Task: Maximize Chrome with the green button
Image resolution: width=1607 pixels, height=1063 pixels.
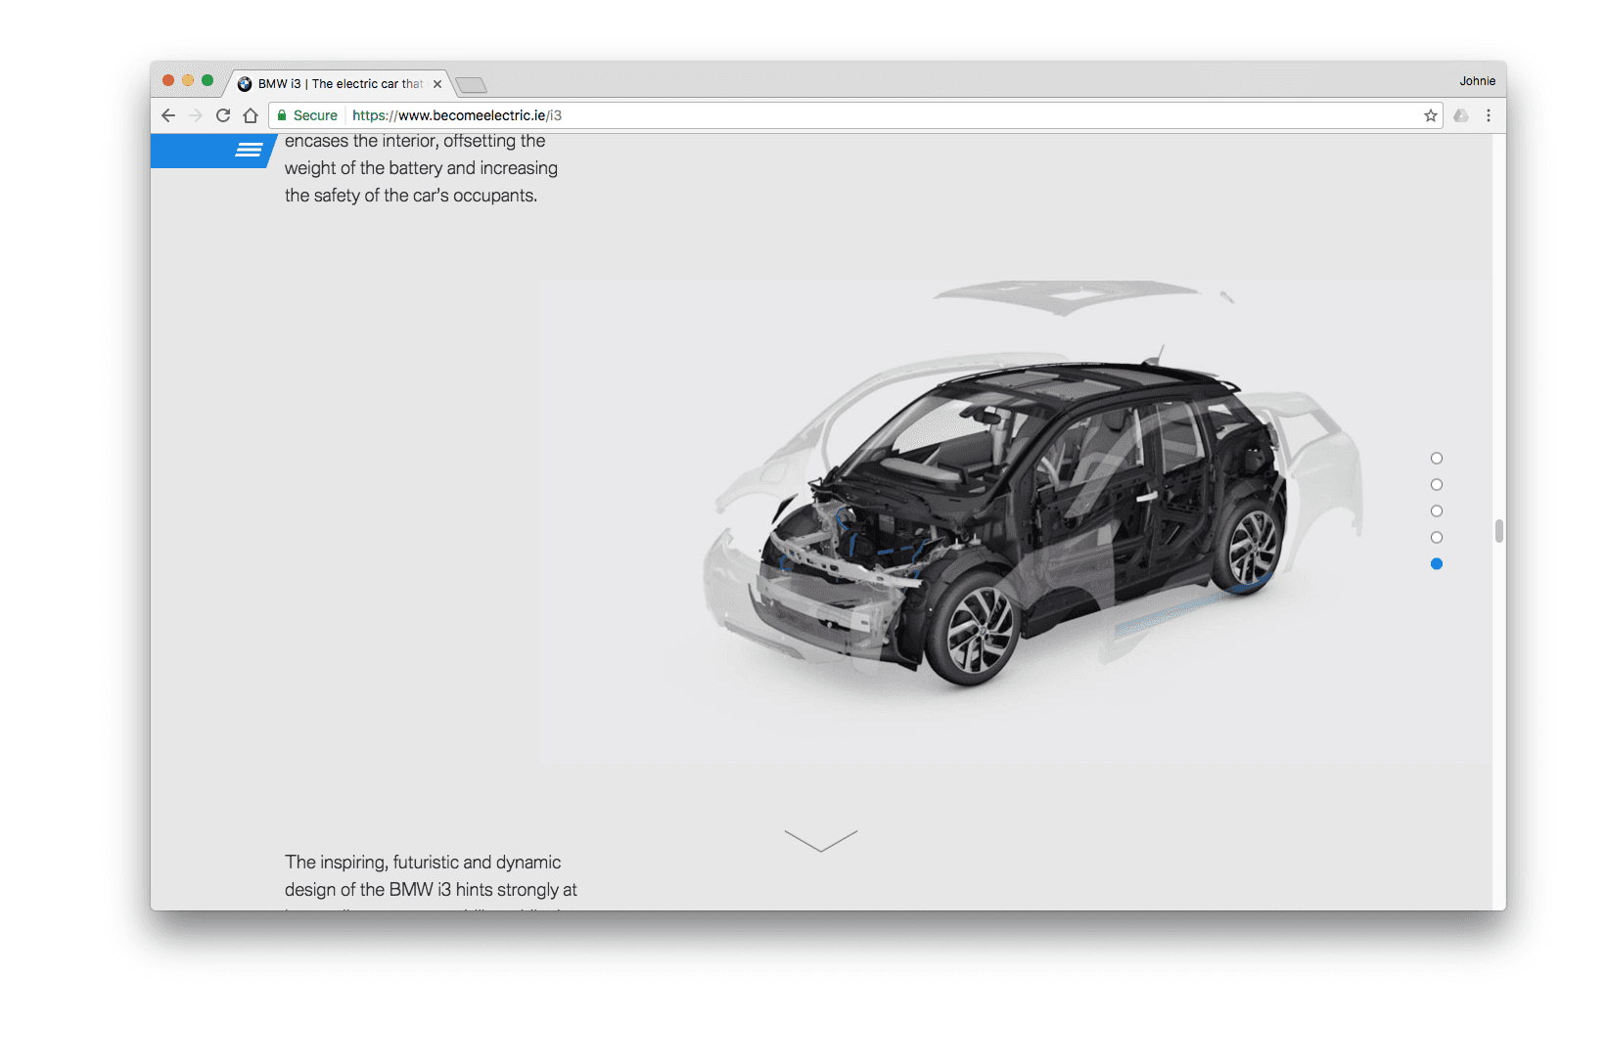Action: (x=207, y=81)
